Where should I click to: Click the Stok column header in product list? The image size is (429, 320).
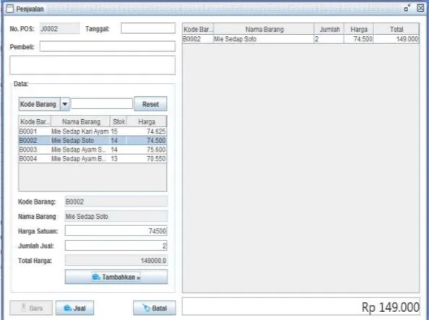(x=118, y=121)
